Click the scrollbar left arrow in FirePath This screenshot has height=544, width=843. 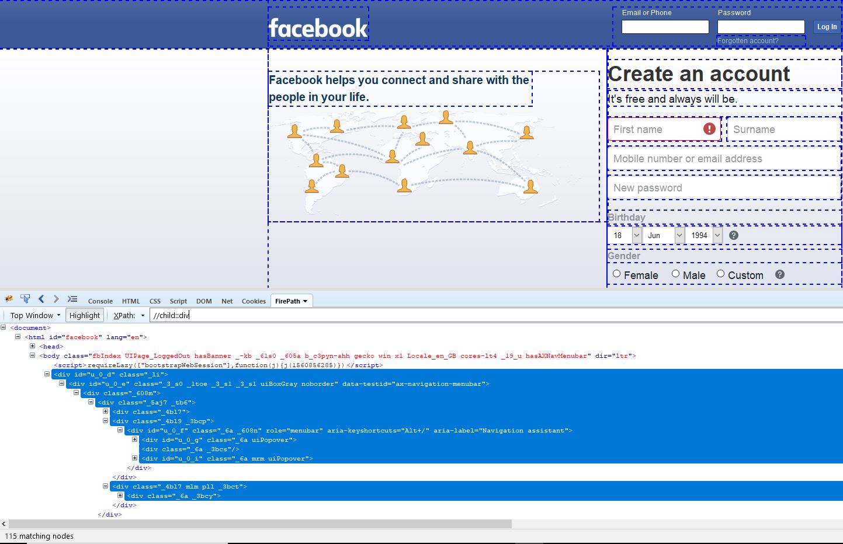[4, 524]
